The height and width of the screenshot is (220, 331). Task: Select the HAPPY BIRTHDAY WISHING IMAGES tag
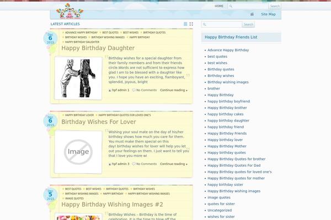(148, 194)
